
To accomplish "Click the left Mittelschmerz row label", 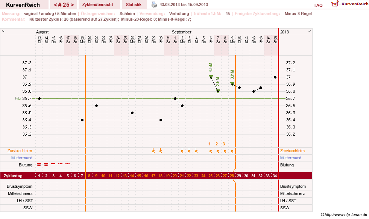I will coord(20,193).
